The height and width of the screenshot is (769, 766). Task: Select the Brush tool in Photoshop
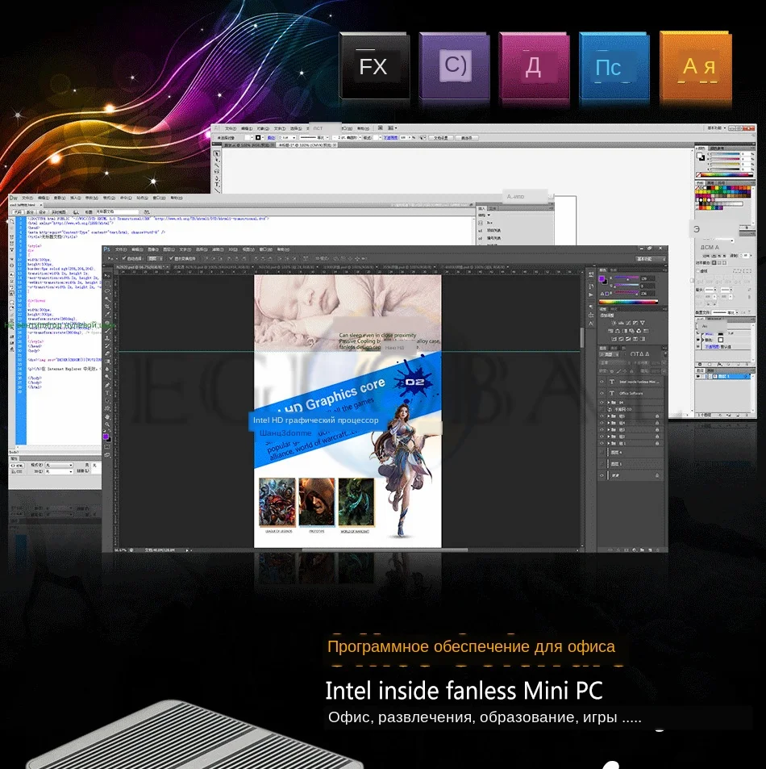107,331
